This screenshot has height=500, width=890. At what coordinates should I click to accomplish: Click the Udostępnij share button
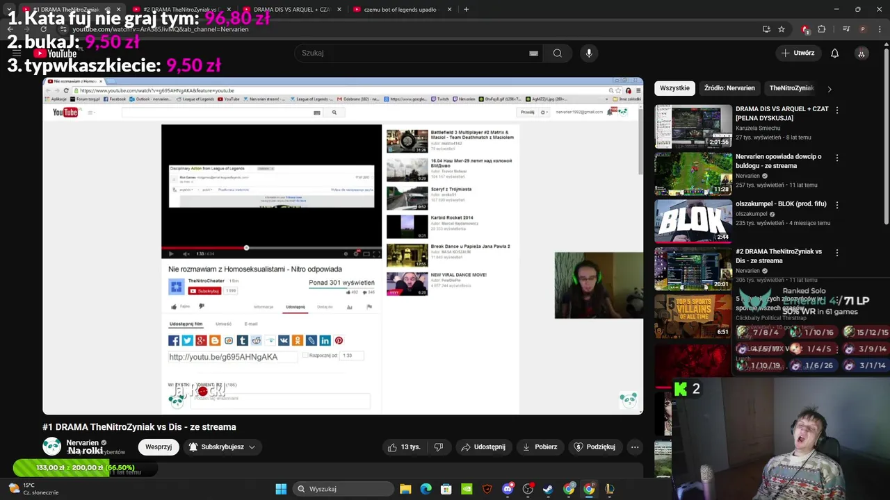tap(483, 447)
